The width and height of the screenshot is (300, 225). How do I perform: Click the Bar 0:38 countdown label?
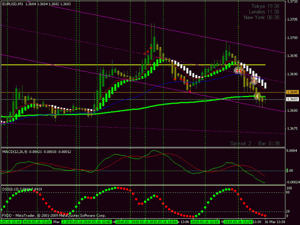(x=269, y=143)
